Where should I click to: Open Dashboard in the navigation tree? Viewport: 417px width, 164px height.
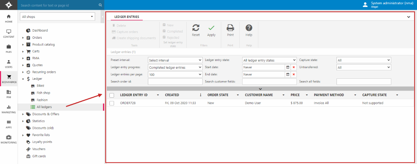(x=40, y=30)
